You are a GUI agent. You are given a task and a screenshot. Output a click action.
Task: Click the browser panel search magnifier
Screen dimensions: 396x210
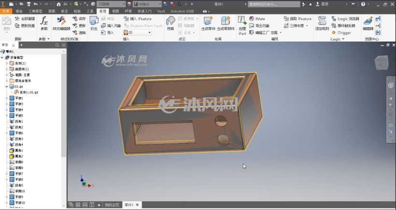point(57,45)
